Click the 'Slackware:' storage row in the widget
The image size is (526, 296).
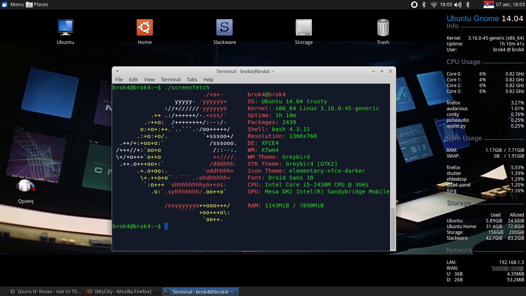(x=485, y=238)
